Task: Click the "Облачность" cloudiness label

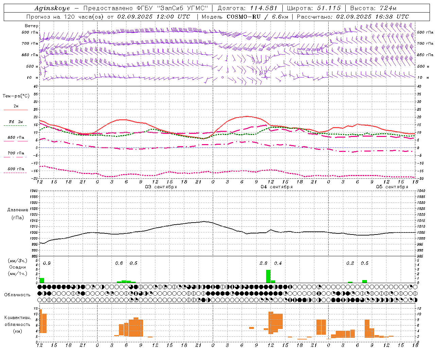Action: tap(17, 295)
